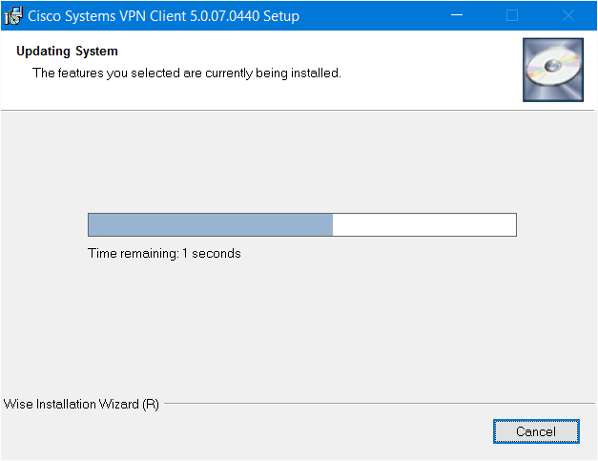This screenshot has width=598, height=461.
Task: Click the 'Wise Installation Wizard (R)' label
Action: pos(81,404)
